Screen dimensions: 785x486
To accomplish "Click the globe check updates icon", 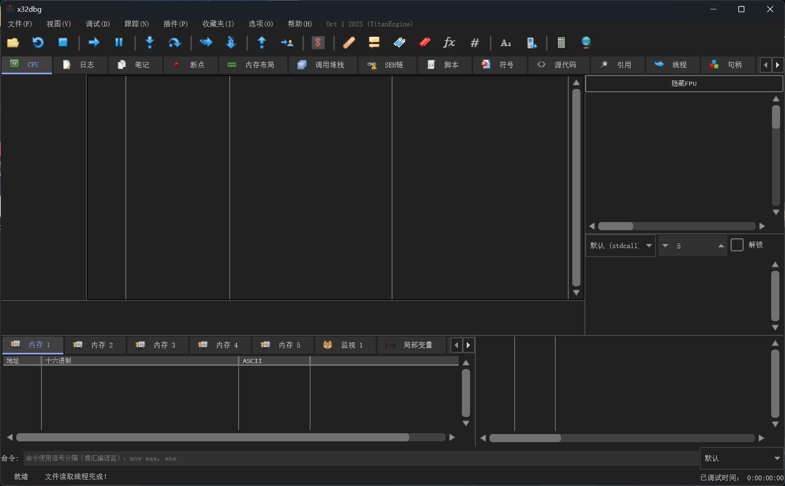I will 586,42.
